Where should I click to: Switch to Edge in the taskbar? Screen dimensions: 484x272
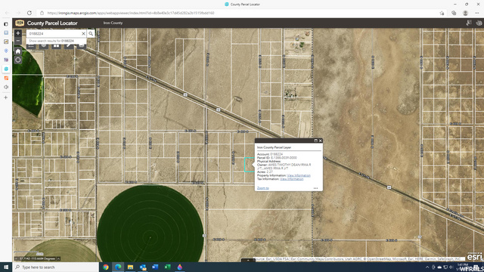pyautogui.click(x=118, y=267)
